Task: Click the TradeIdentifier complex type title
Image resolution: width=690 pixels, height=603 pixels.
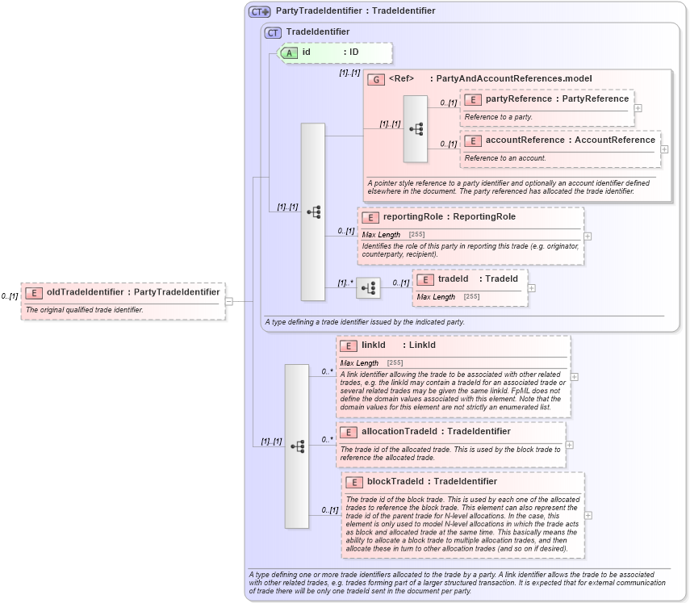Action: [x=318, y=32]
